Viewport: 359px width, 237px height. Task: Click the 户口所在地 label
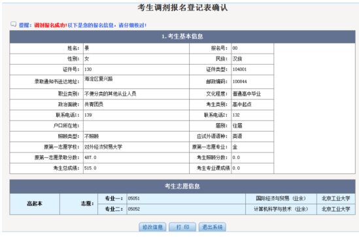pos(67,126)
